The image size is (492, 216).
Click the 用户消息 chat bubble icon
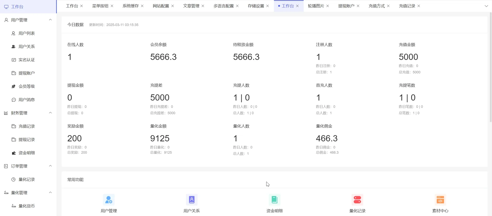coord(14,100)
